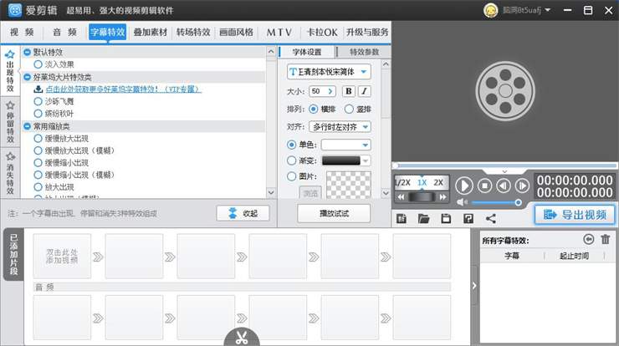Click the save-as icon
Image resolution: width=619 pixels, height=346 pixels.
468,218
